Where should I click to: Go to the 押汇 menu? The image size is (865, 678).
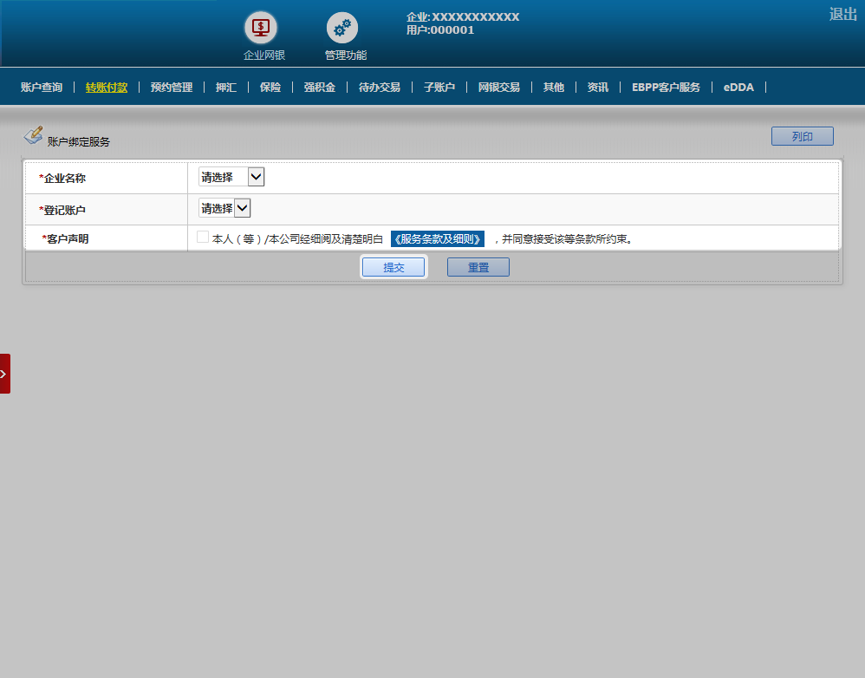click(x=226, y=88)
